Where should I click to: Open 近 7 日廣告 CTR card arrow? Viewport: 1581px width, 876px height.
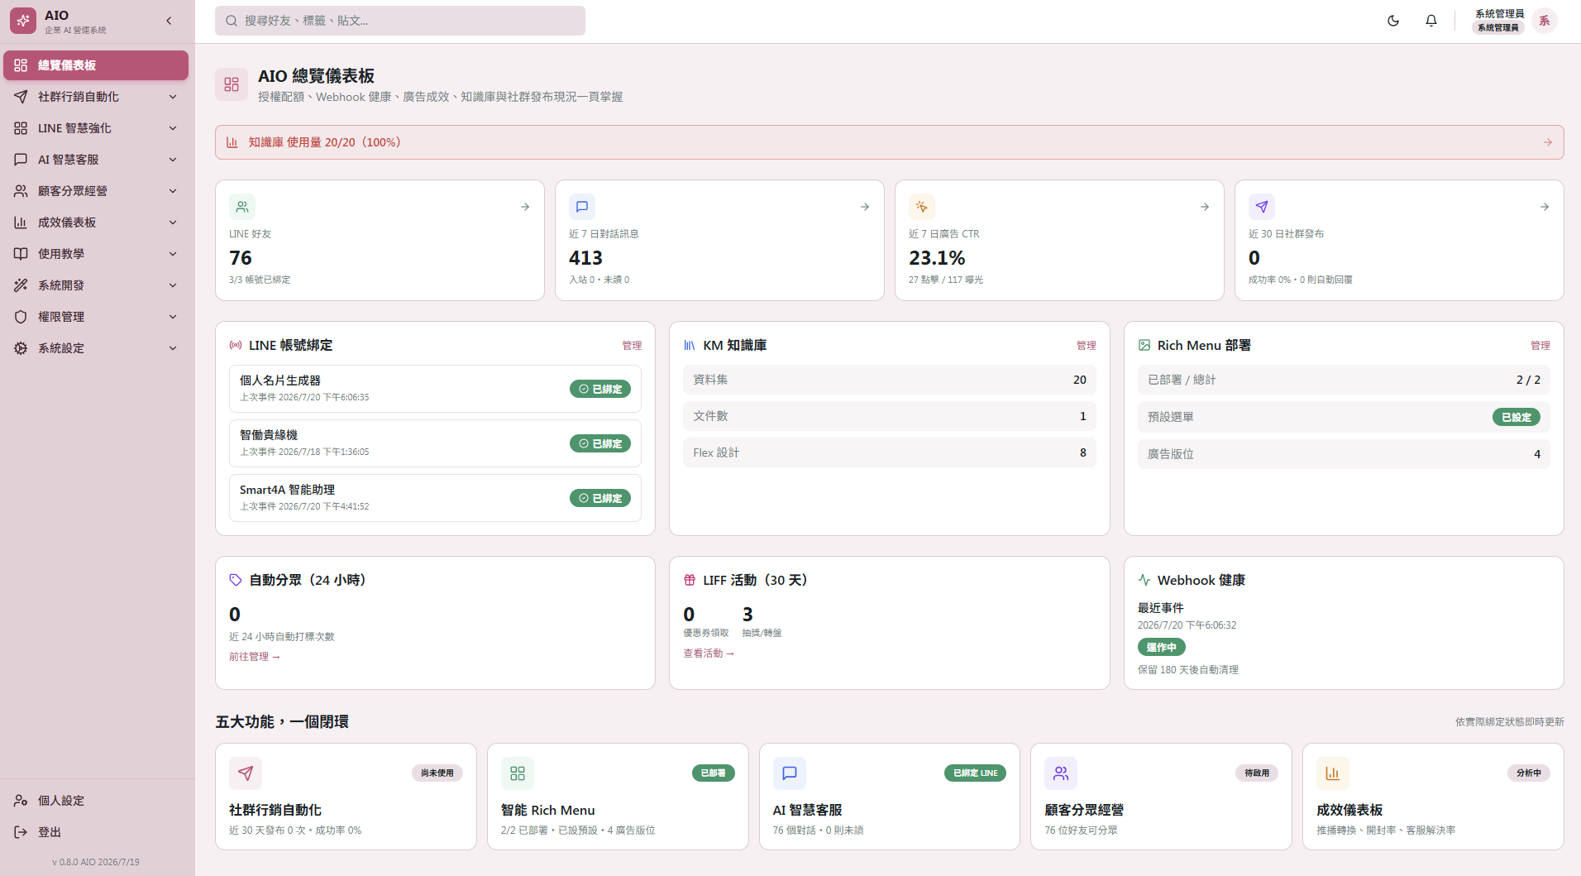[1205, 207]
